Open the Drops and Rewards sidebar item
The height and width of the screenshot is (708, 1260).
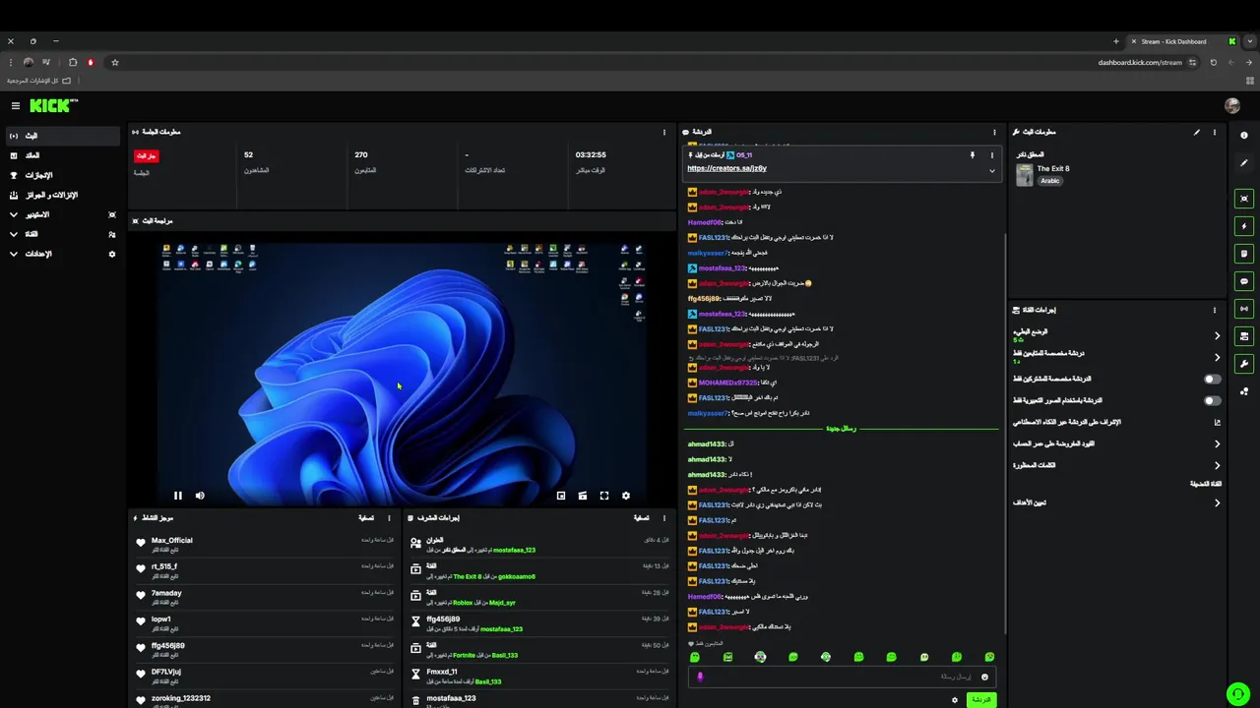pos(62,195)
